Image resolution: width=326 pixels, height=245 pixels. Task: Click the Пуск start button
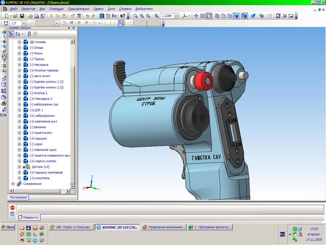click(8, 227)
